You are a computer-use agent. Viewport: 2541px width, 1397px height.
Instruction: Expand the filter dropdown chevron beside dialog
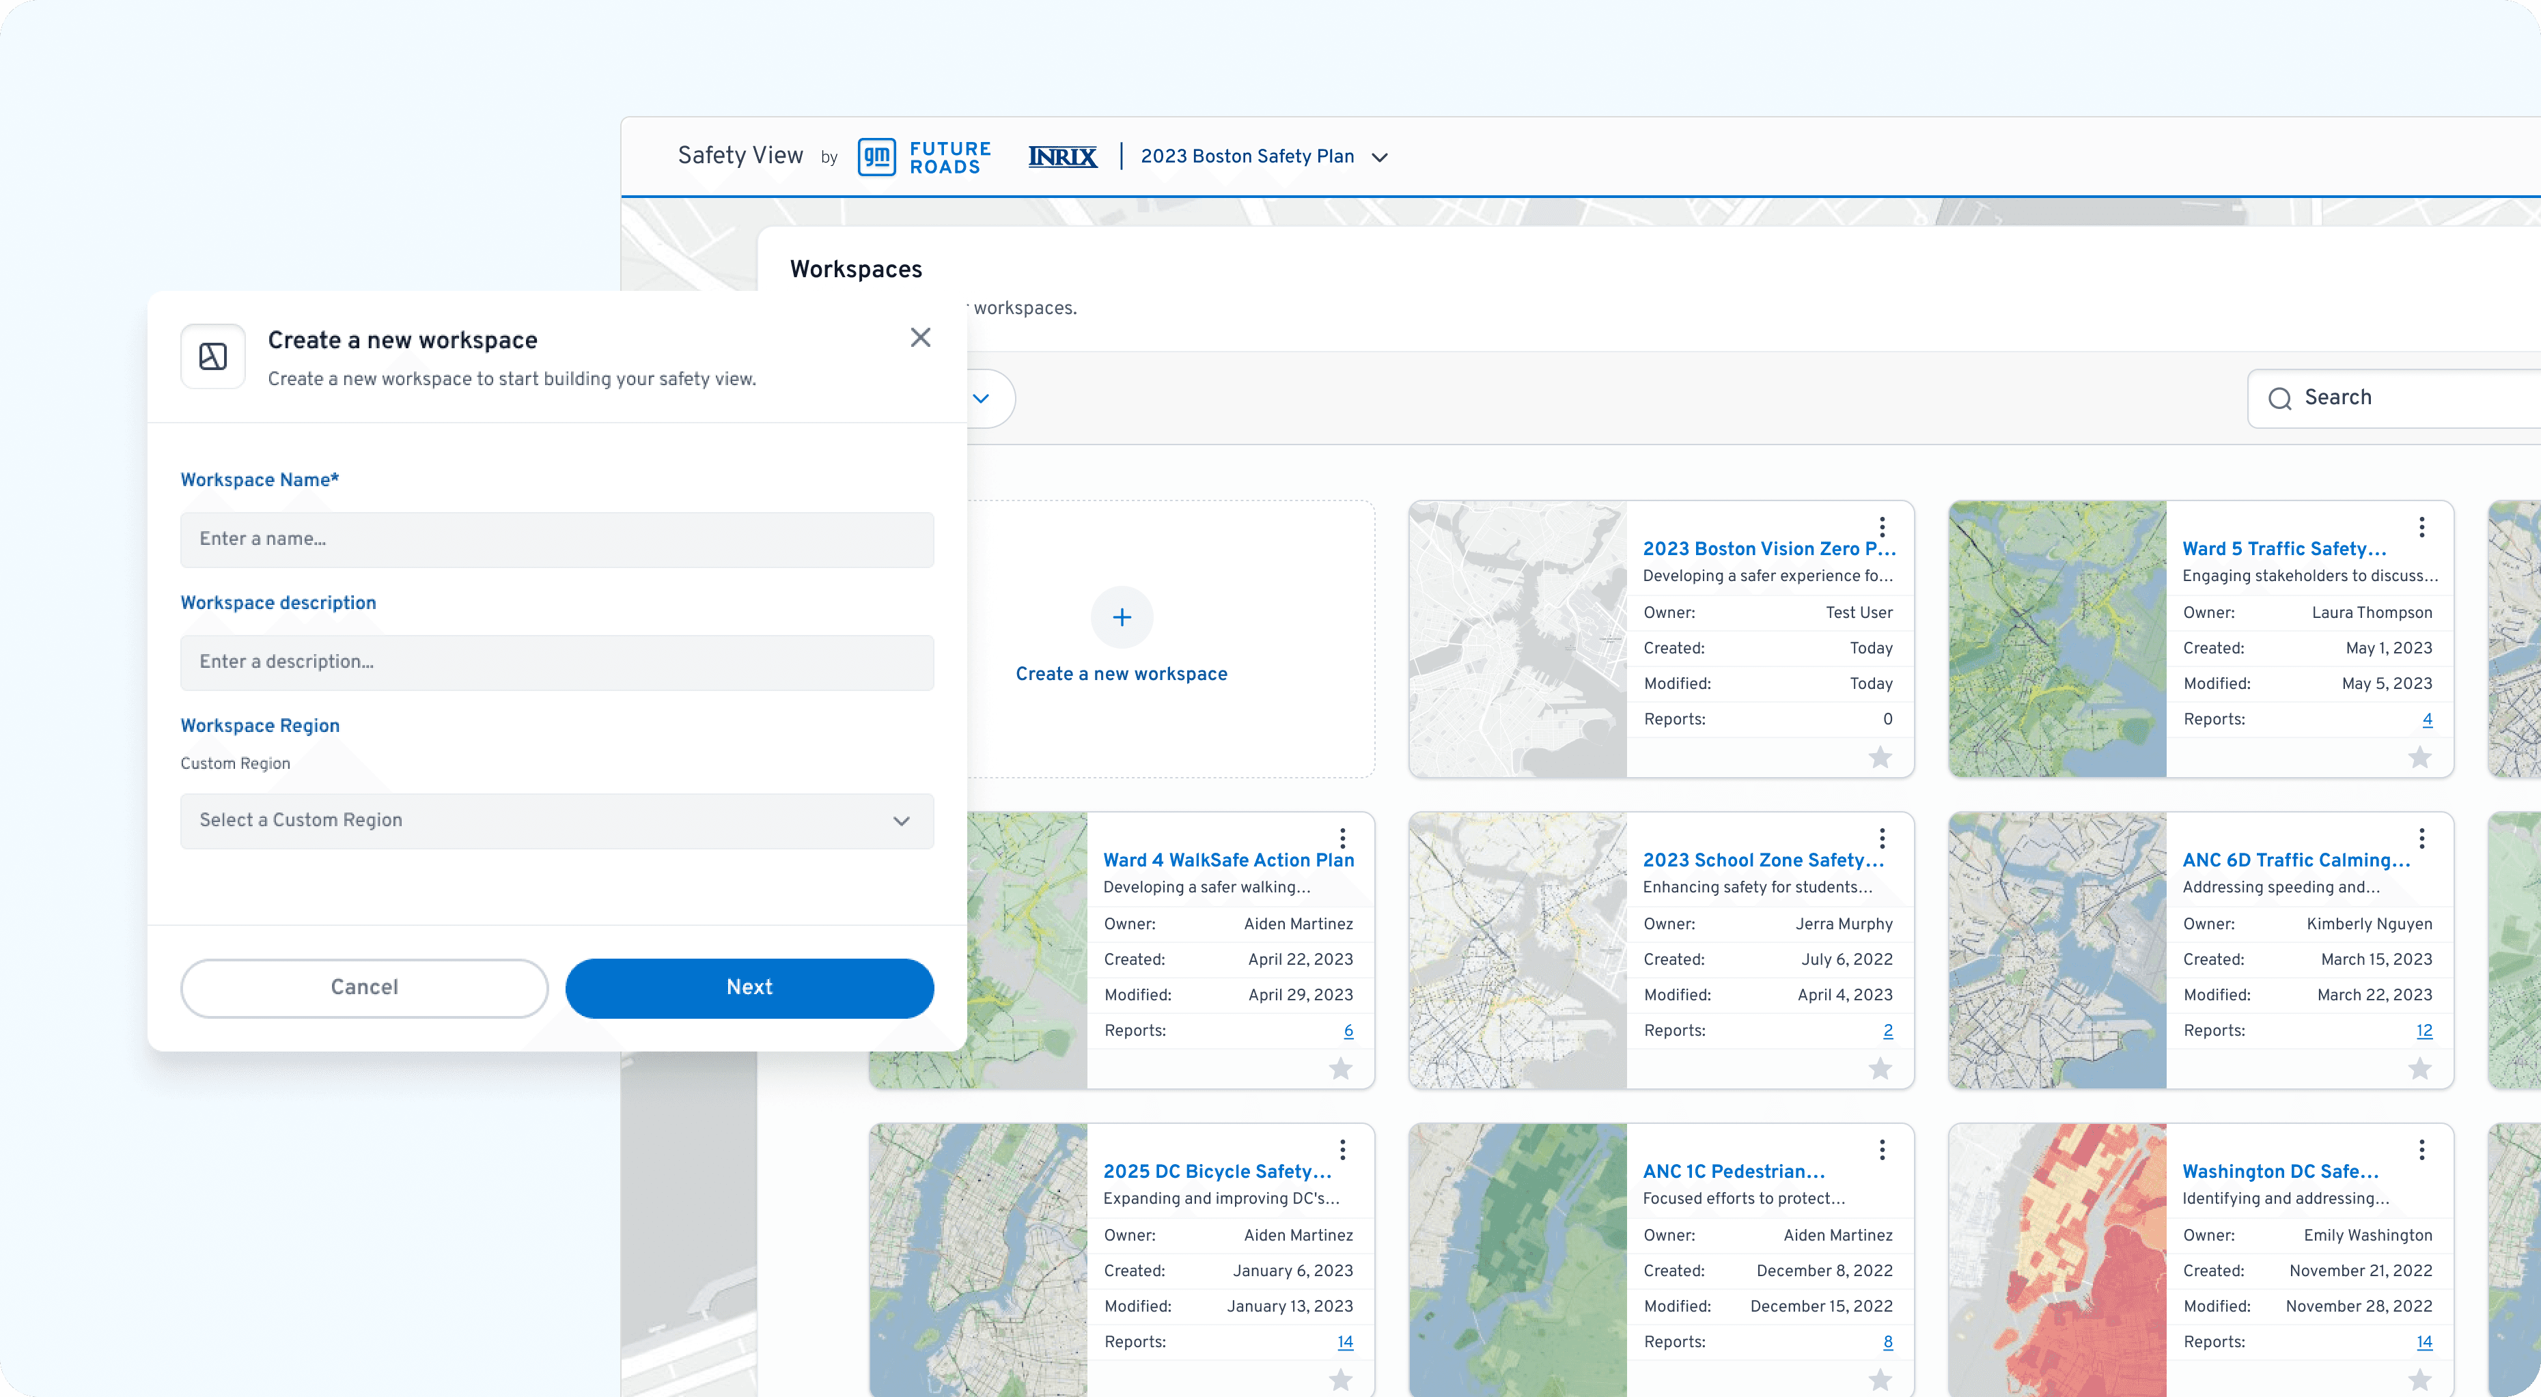(980, 398)
